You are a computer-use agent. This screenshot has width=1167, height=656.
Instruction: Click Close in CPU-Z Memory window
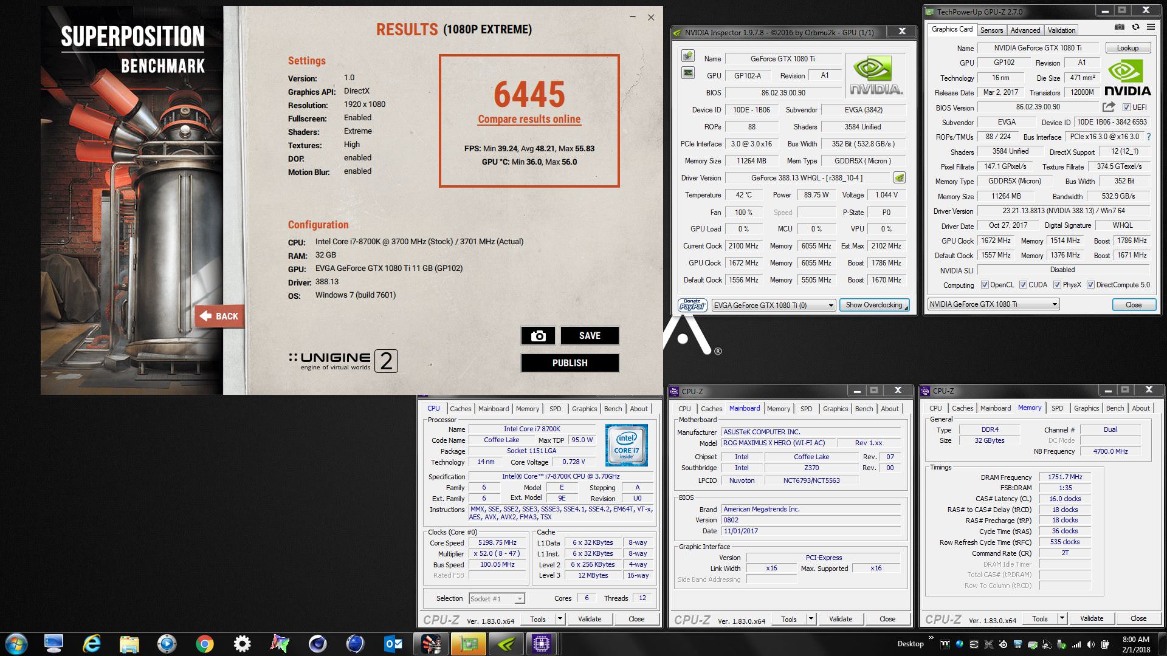point(1138,618)
